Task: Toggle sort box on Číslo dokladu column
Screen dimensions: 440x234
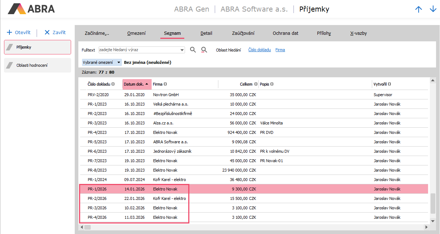Action: 113,84
